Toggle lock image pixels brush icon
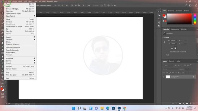Image resolution: width=198 pixels, height=111 pixels. click(x=170, y=73)
